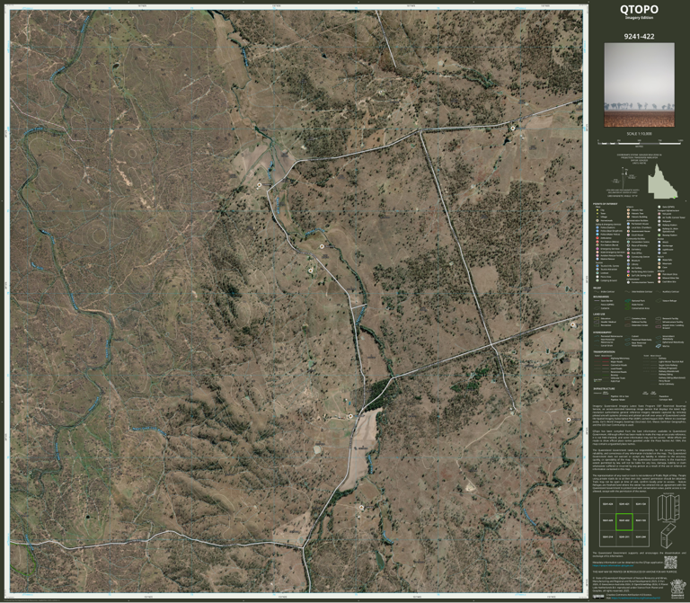Click the SCALE 1:10,000 text
Viewport: 690px width, 603px height.
click(x=640, y=134)
